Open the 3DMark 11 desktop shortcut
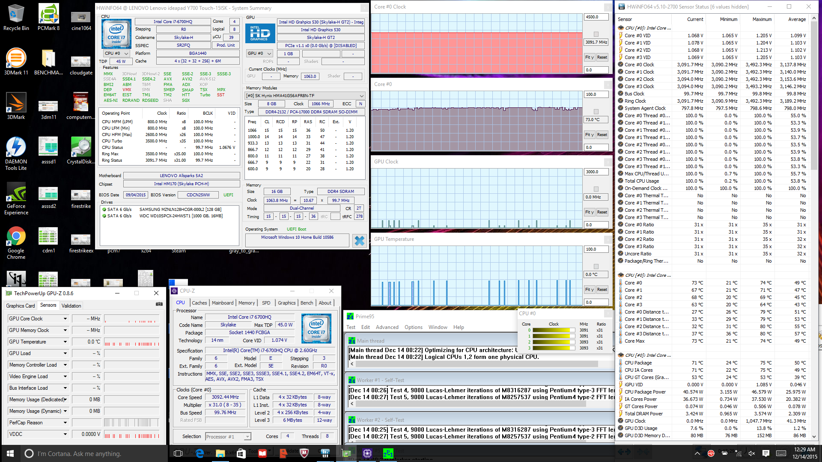 point(16,62)
